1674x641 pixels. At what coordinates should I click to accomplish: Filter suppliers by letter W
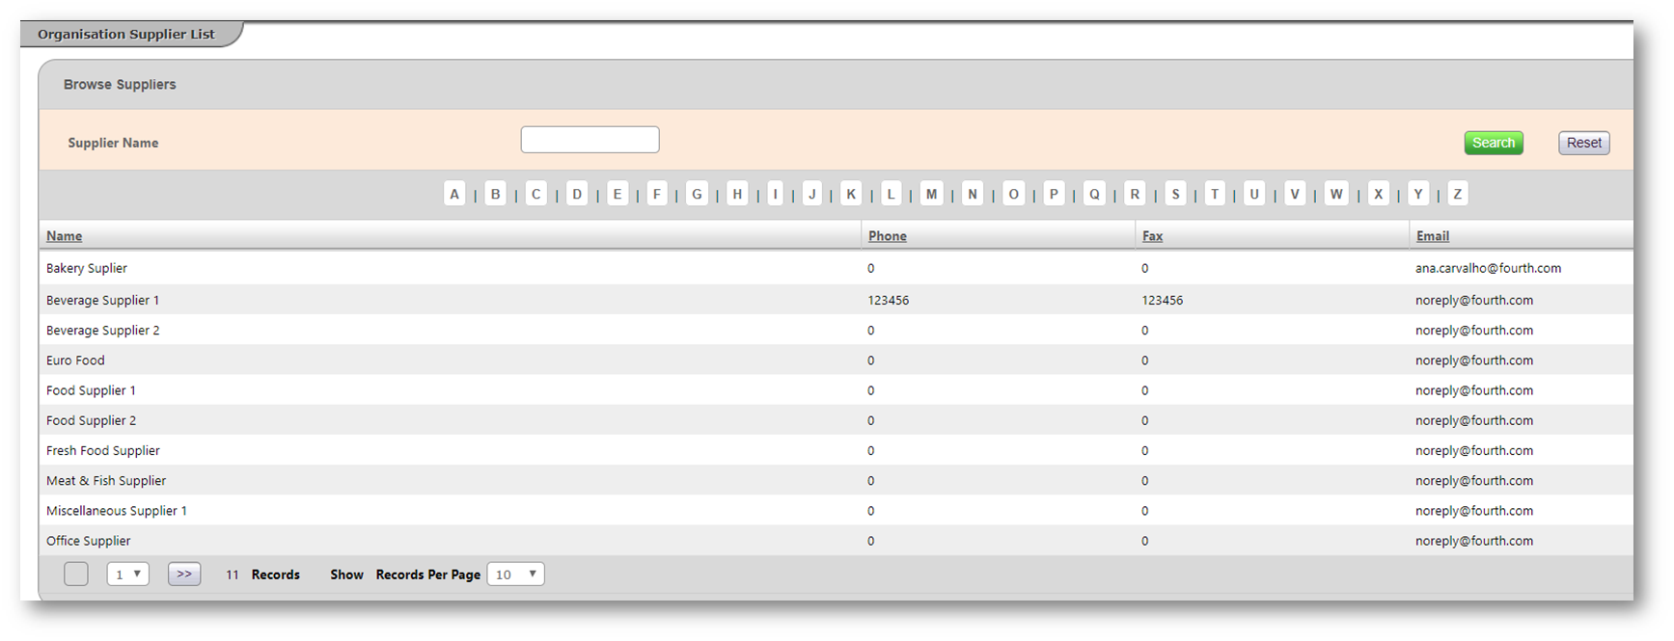(x=1336, y=194)
